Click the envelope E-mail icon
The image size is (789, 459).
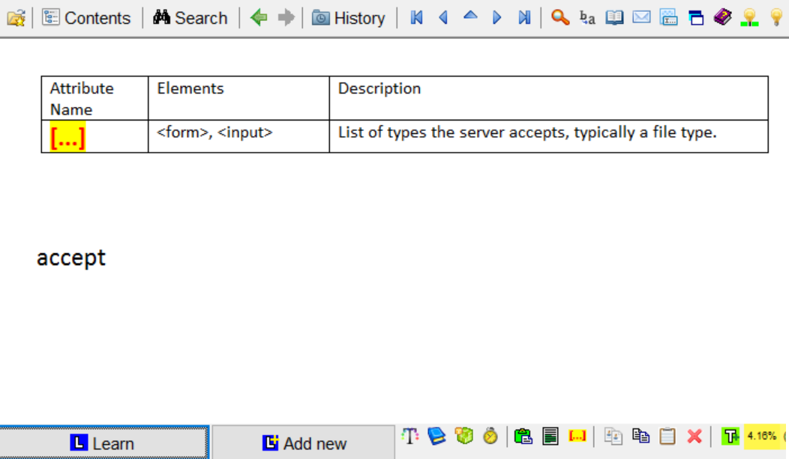coord(641,16)
